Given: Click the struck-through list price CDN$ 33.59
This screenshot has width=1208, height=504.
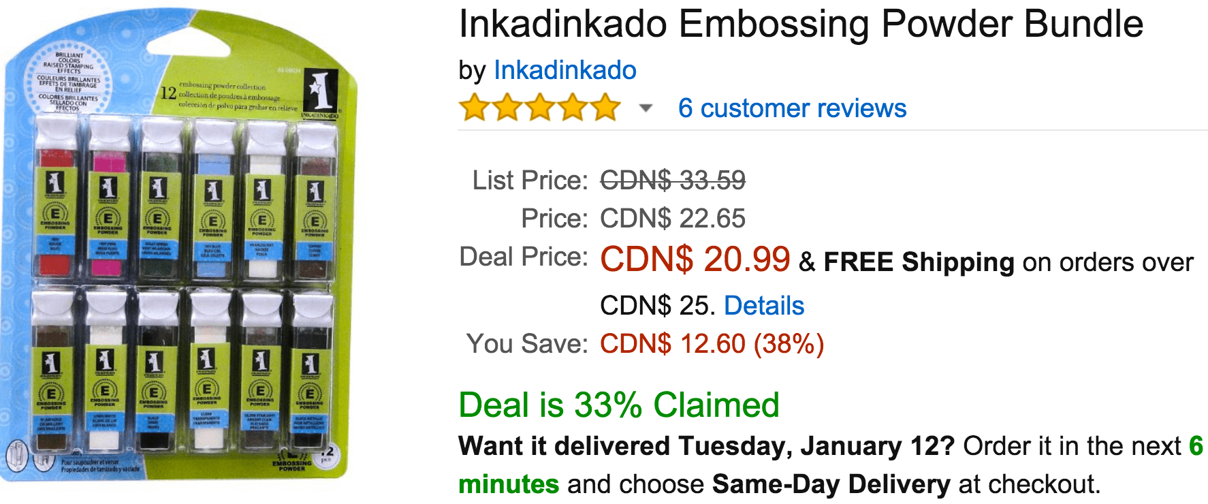Looking at the screenshot, I should [672, 180].
